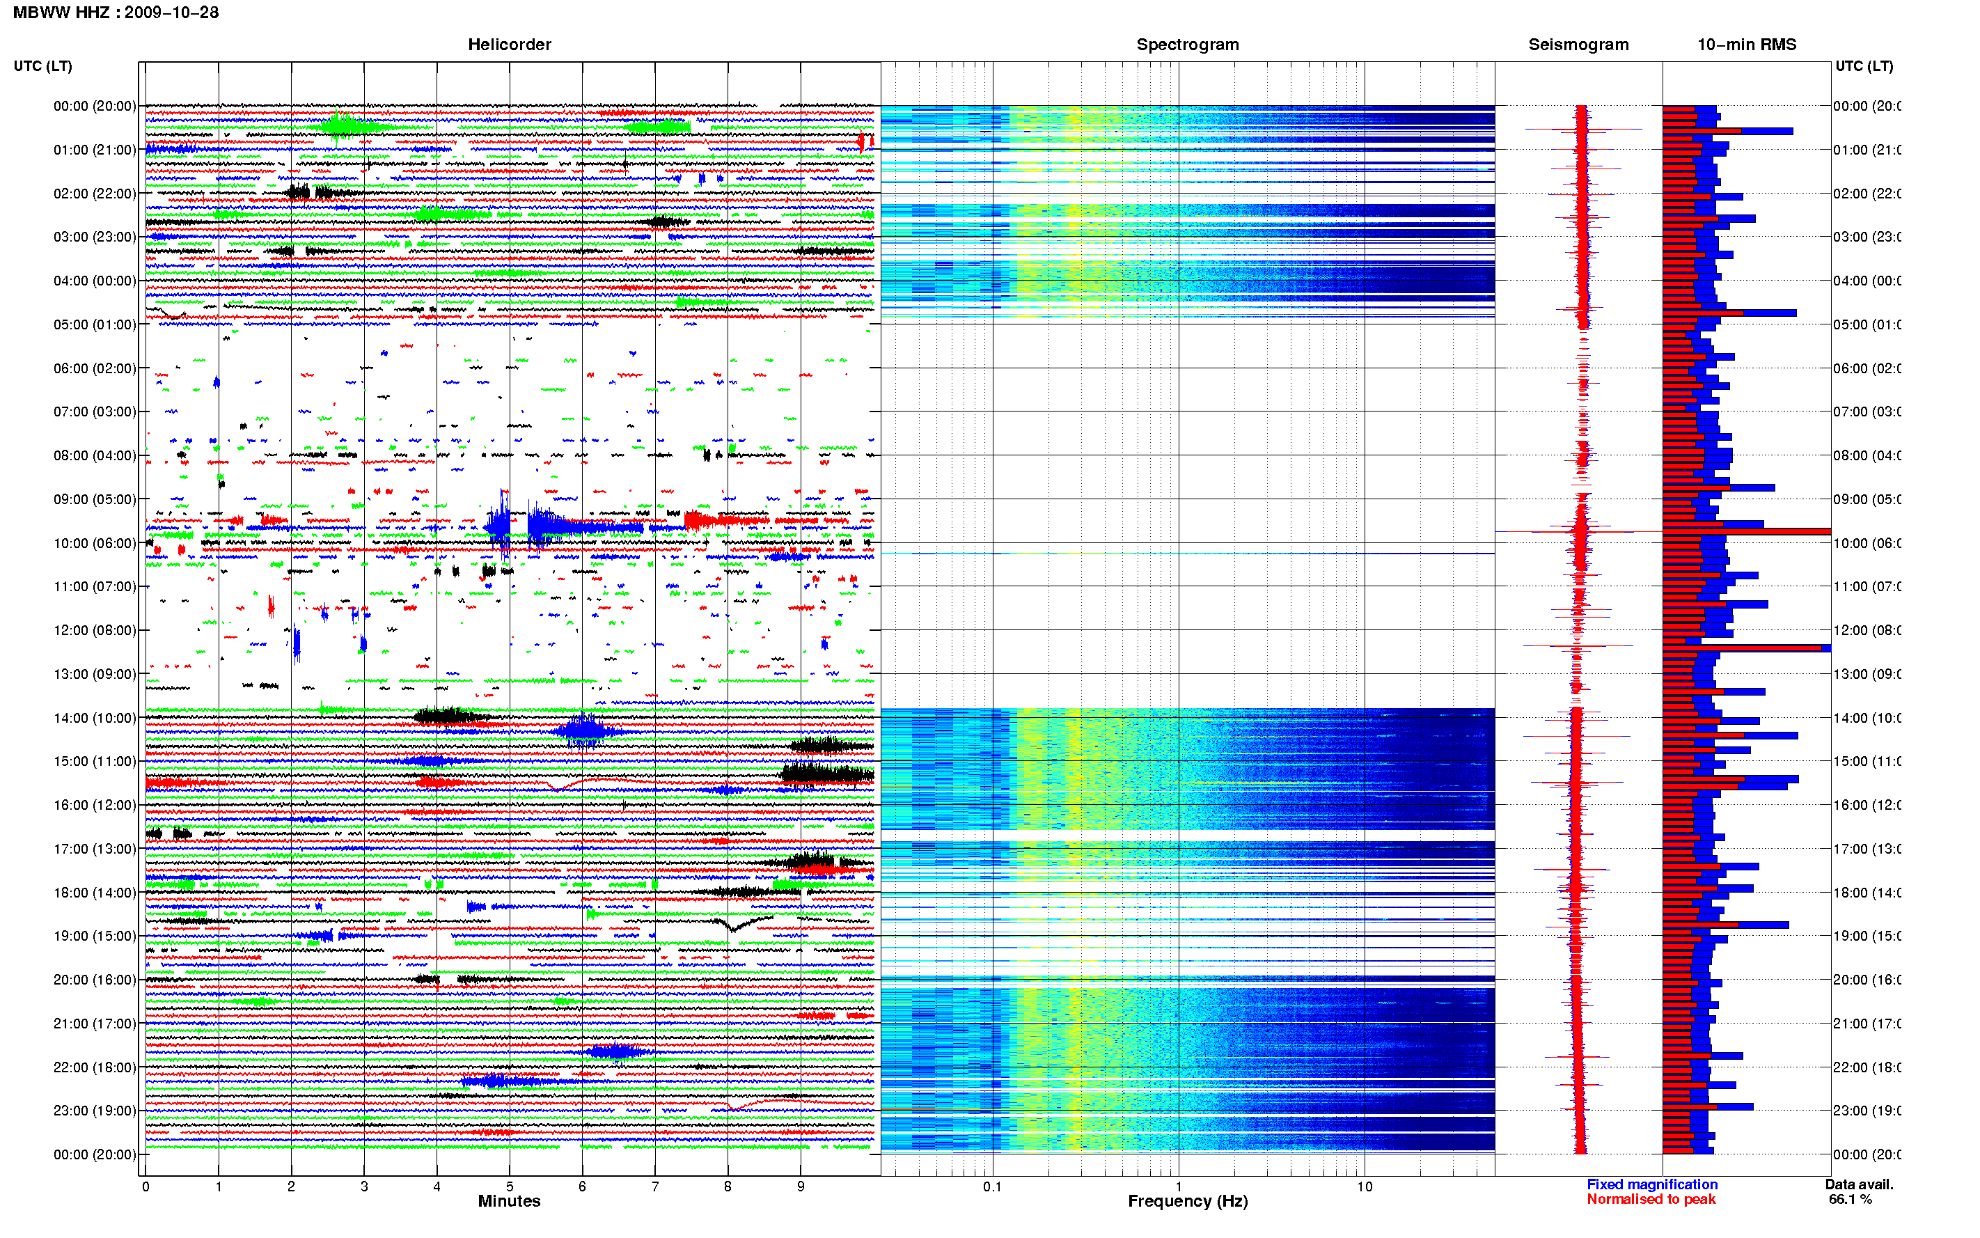Click the left 18:00 (14:00) time label
This screenshot has width=1980, height=1238.
(95, 893)
